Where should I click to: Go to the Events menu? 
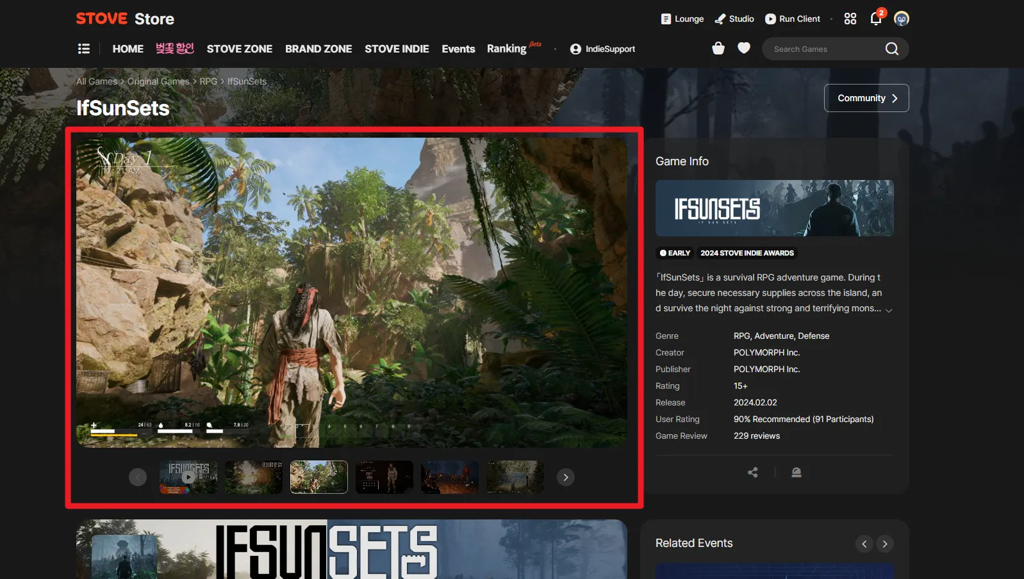tap(458, 49)
